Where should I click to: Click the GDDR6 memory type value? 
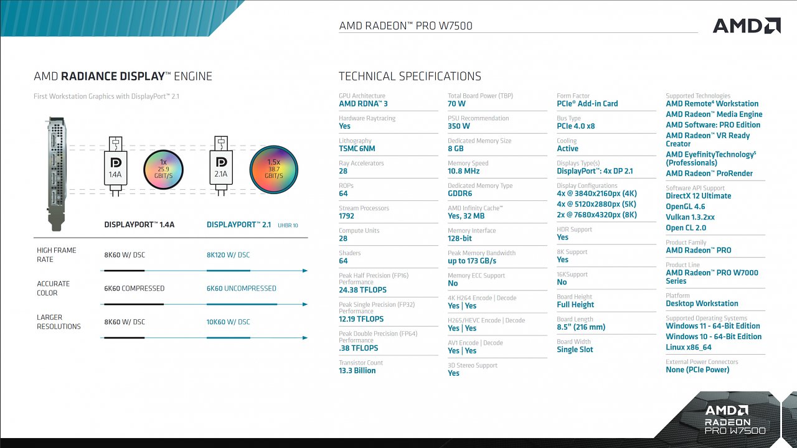coord(461,194)
